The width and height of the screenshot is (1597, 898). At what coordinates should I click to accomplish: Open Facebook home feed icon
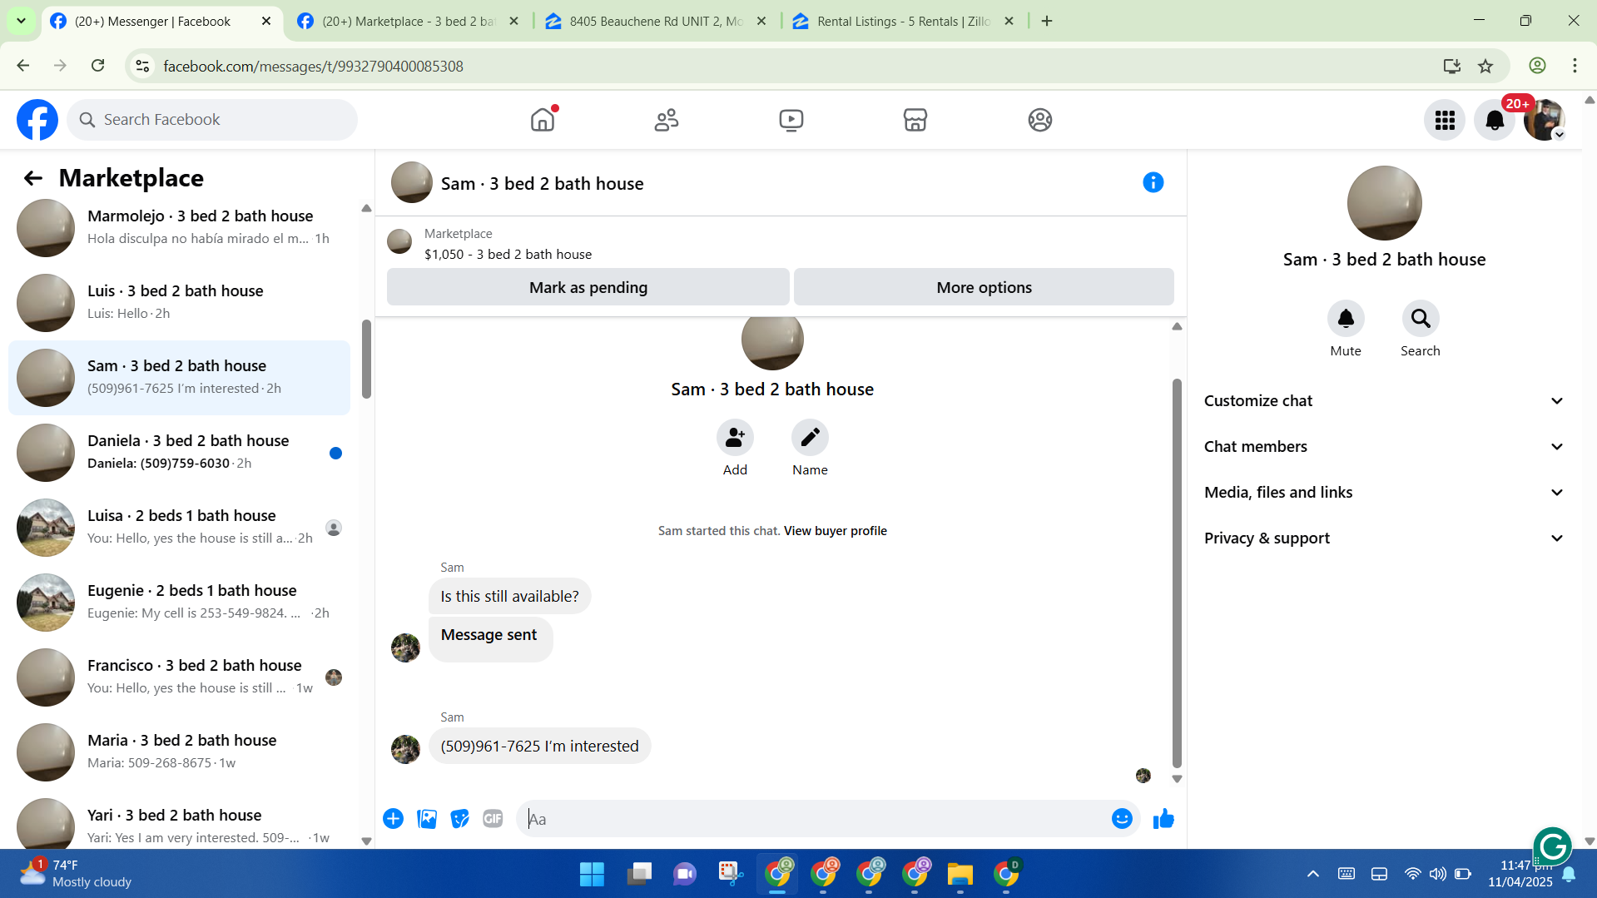[542, 120]
